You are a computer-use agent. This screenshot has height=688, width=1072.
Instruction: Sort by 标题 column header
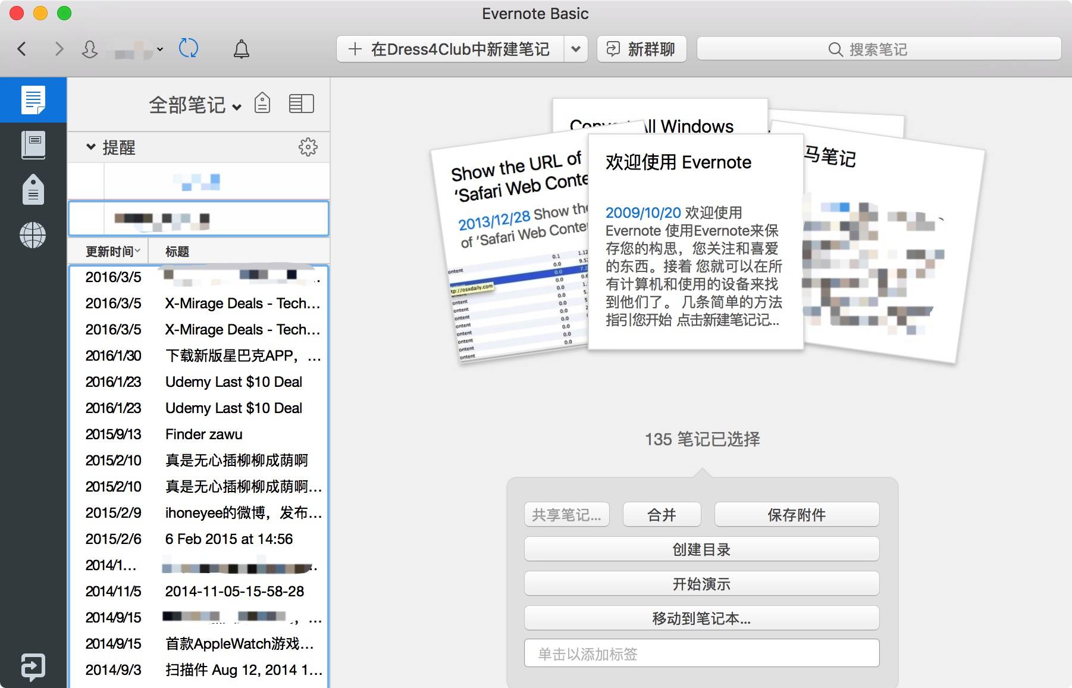tap(177, 251)
